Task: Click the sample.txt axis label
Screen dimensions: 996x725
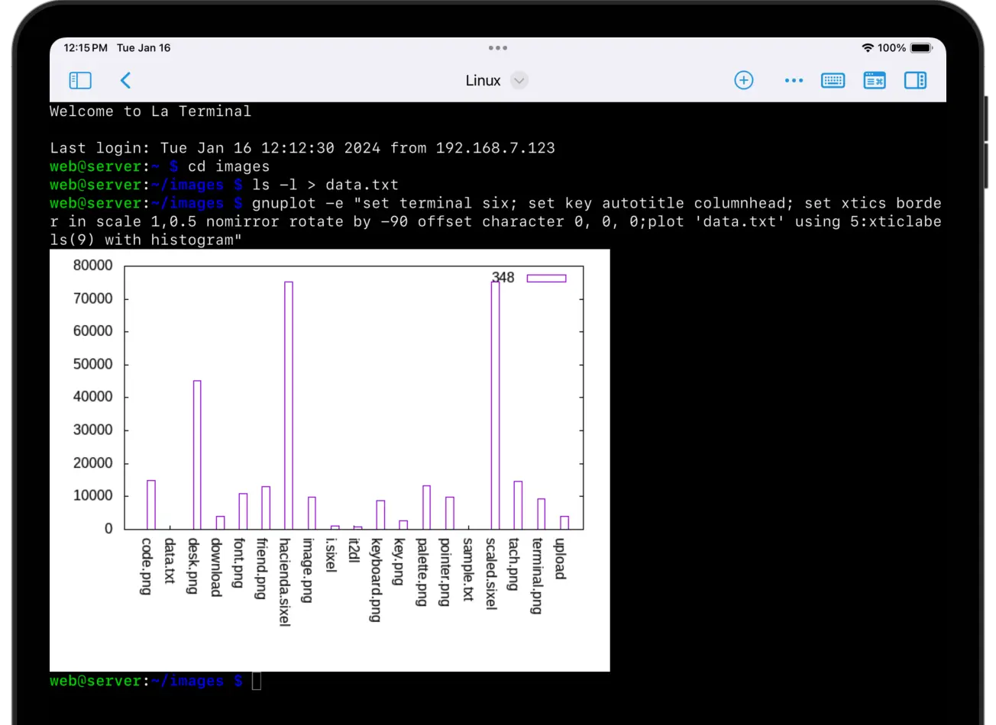Action: tap(468, 569)
